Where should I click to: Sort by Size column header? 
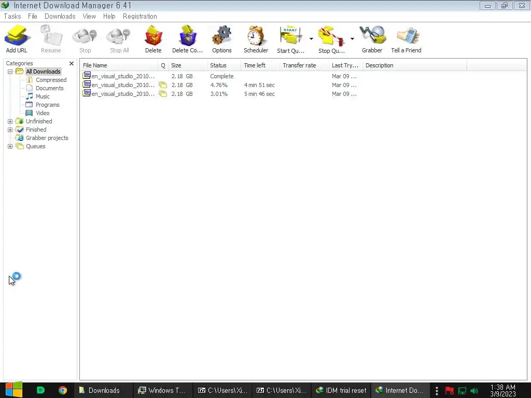188,65
